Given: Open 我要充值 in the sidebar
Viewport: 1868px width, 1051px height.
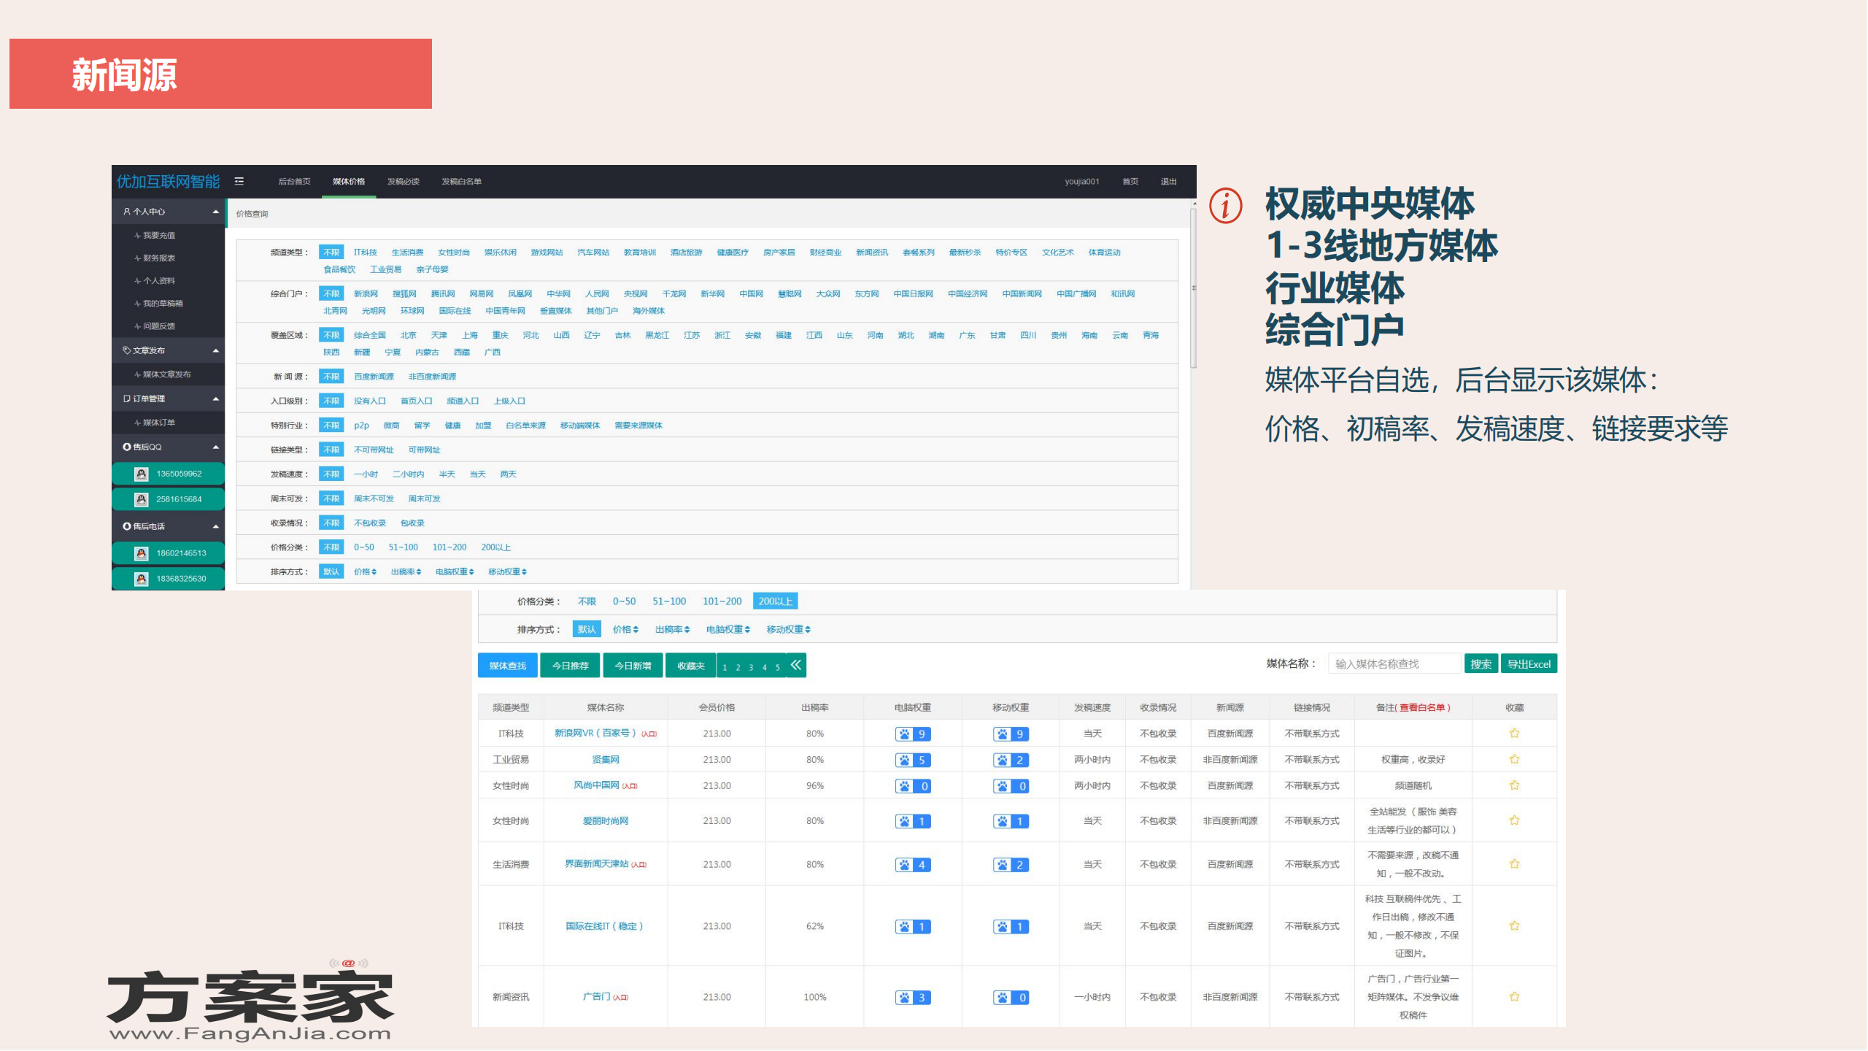Looking at the screenshot, I should pyautogui.click(x=158, y=236).
